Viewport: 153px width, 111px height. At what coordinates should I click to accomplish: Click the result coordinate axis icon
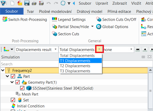coord(6,49)
